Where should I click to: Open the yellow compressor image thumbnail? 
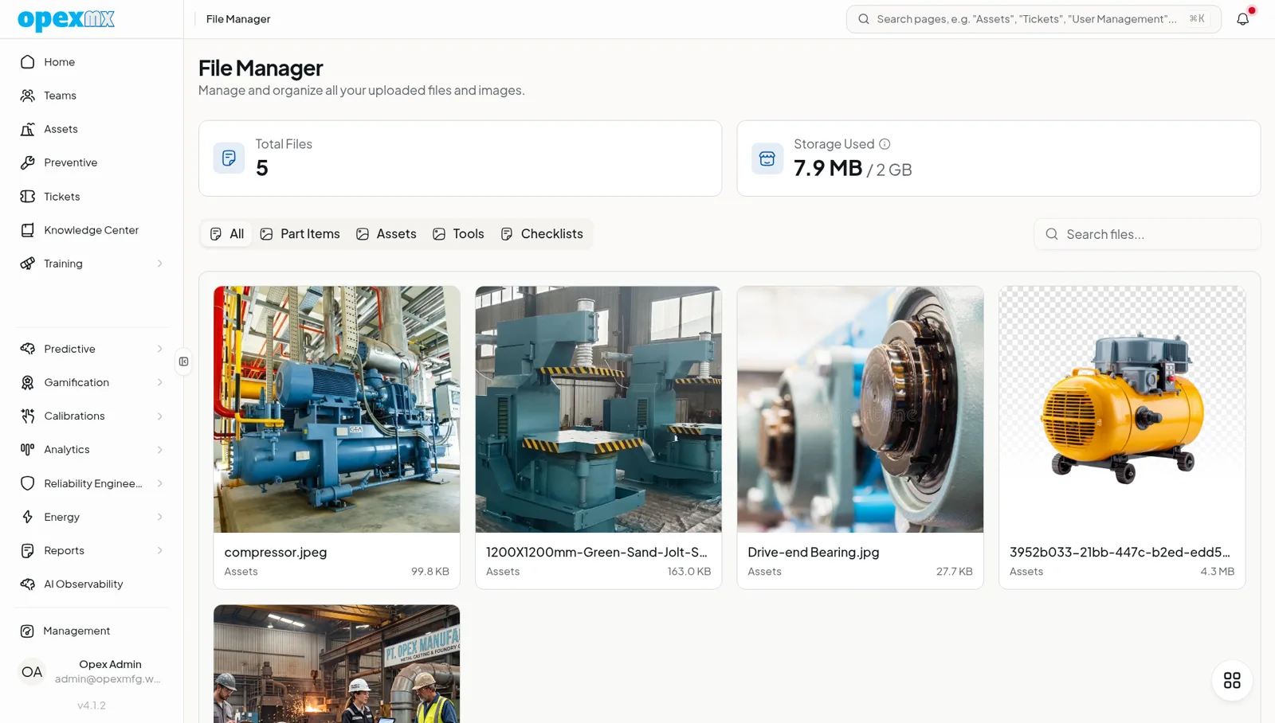pyautogui.click(x=1122, y=409)
